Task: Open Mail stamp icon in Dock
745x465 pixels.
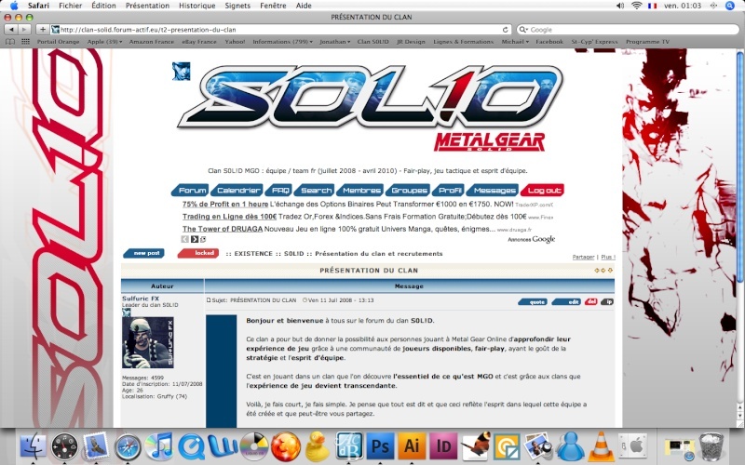Action: 96,446
